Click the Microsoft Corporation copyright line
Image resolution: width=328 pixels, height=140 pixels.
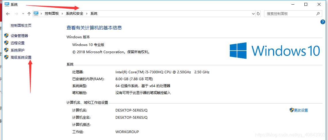tap(111, 52)
